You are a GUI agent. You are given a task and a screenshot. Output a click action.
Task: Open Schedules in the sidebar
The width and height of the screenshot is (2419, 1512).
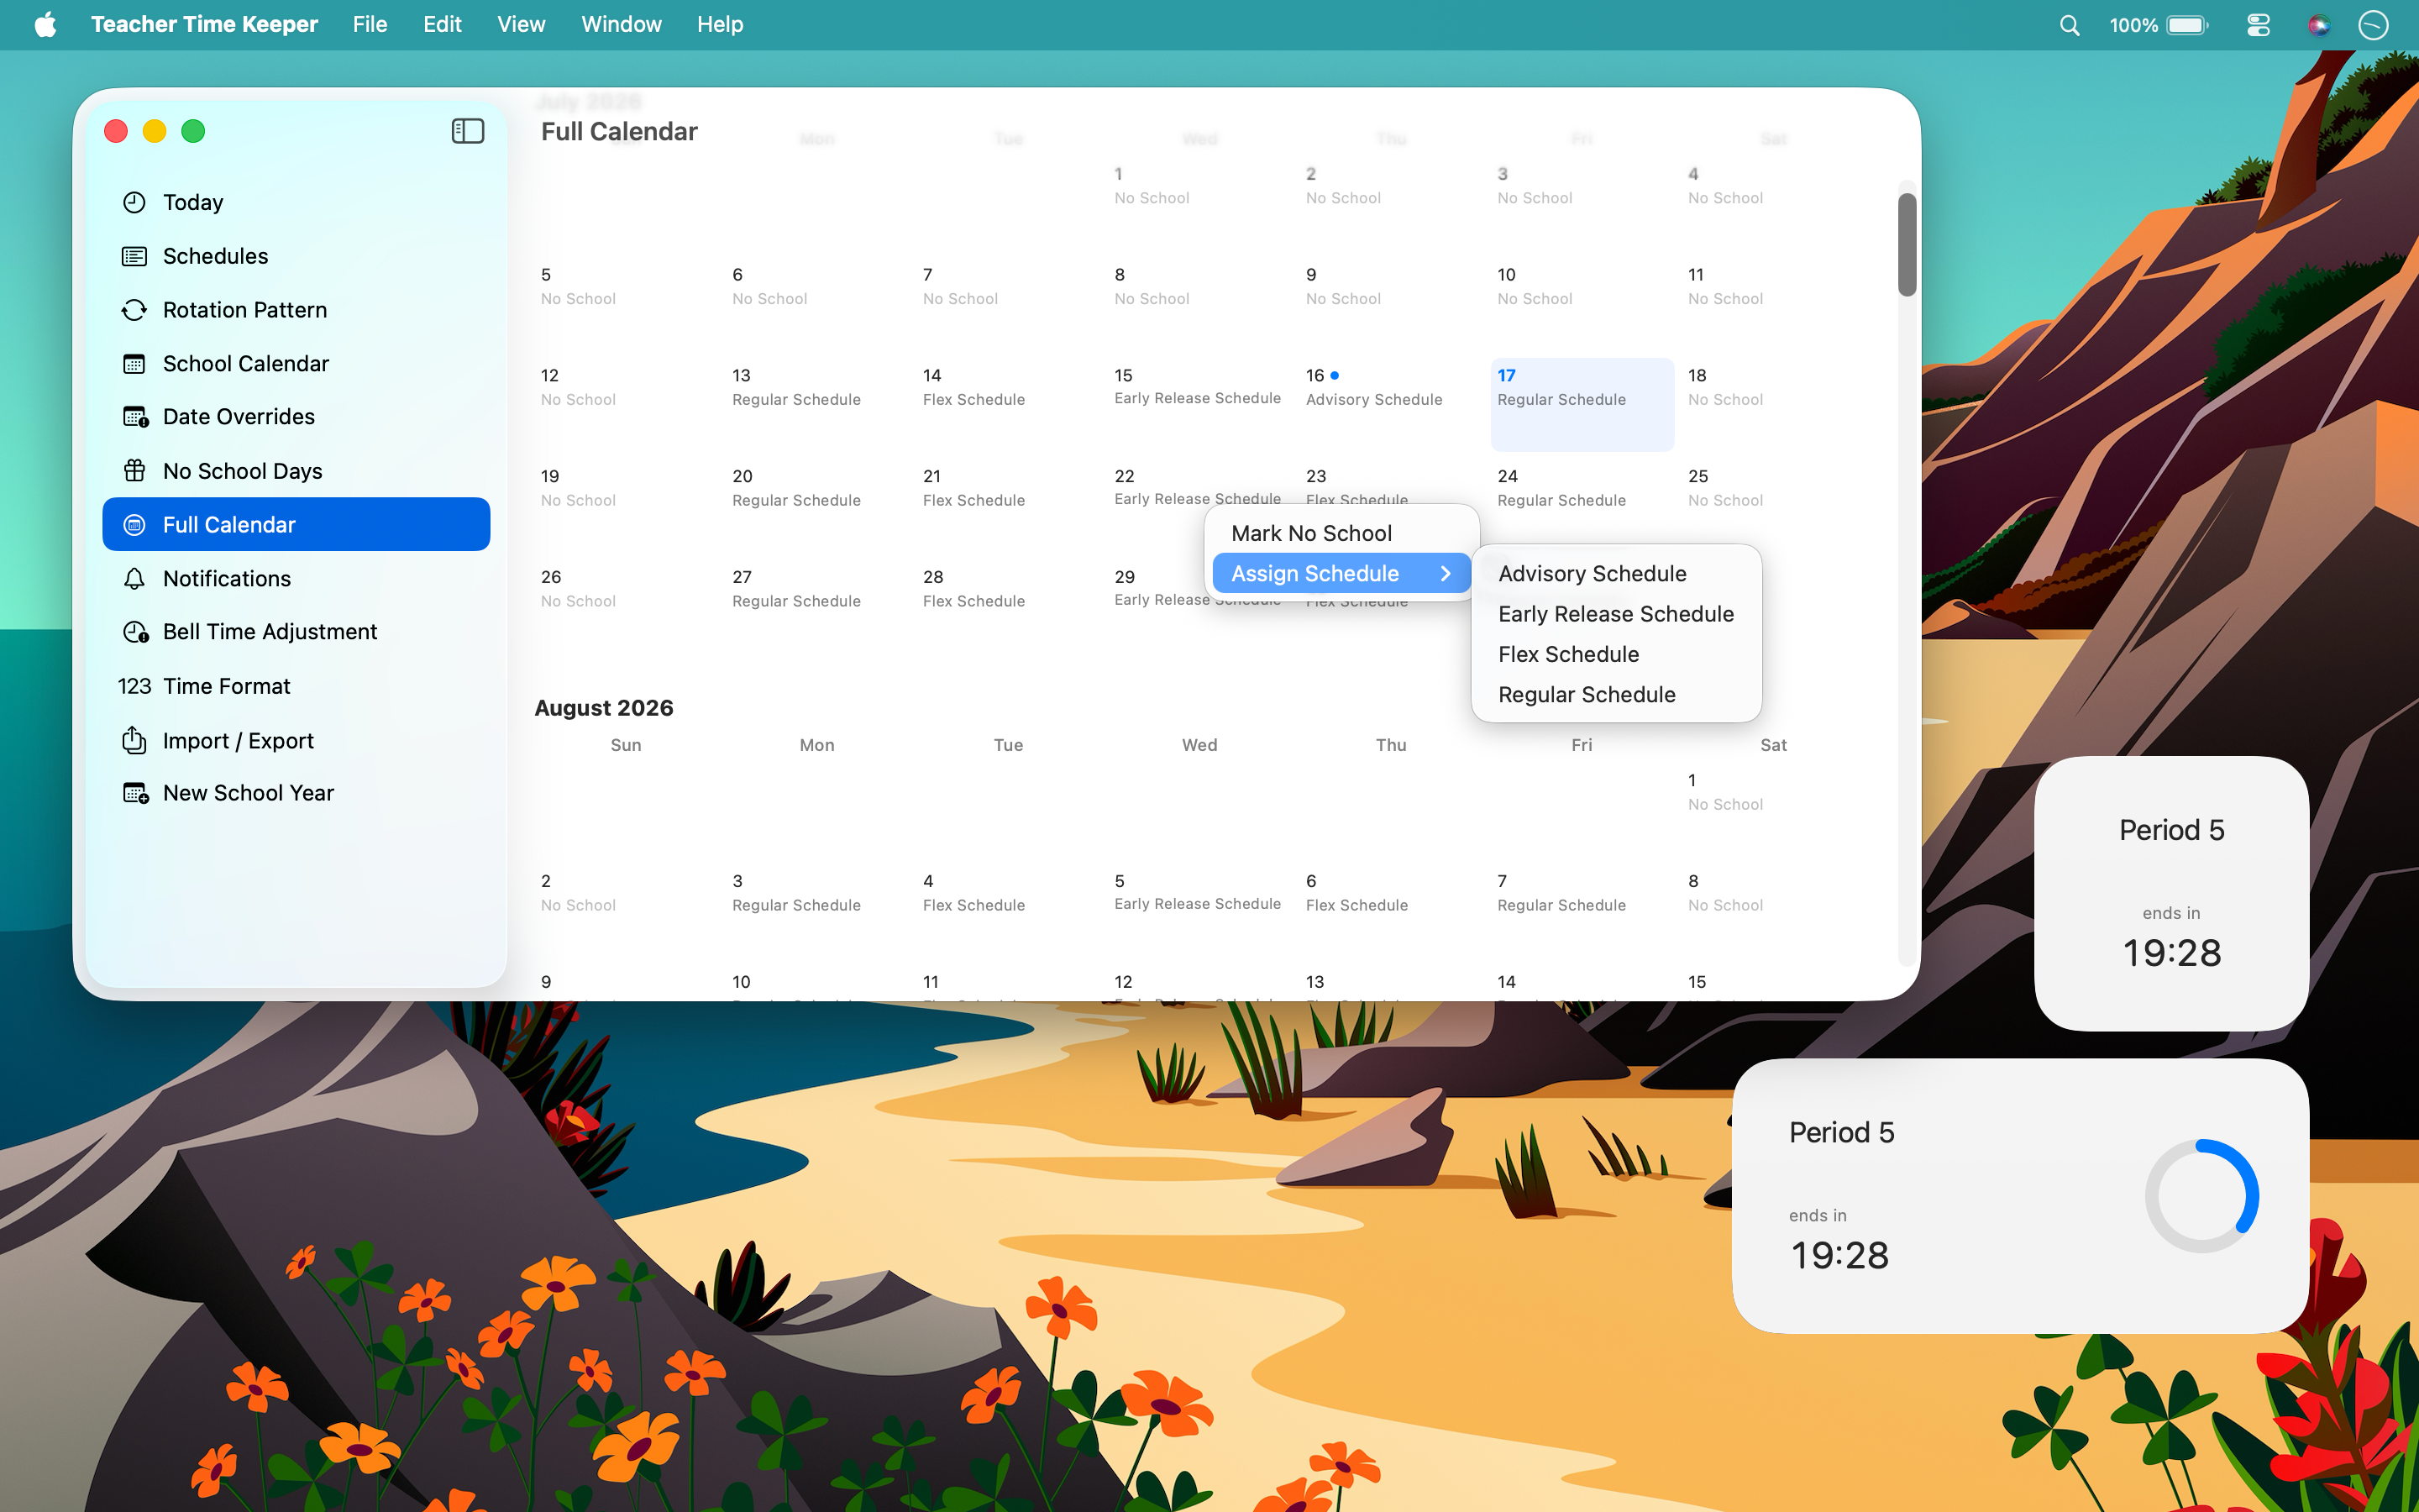tap(296, 256)
